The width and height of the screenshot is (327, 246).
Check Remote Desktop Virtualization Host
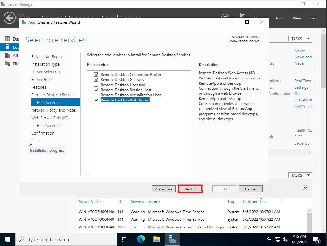point(96,95)
